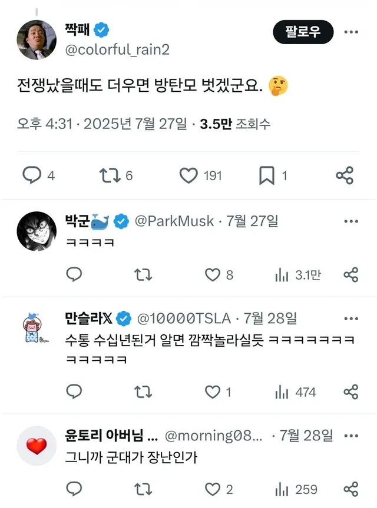The height and width of the screenshot is (508, 377).
Task: Like the main post with 191 likes
Action: (188, 175)
